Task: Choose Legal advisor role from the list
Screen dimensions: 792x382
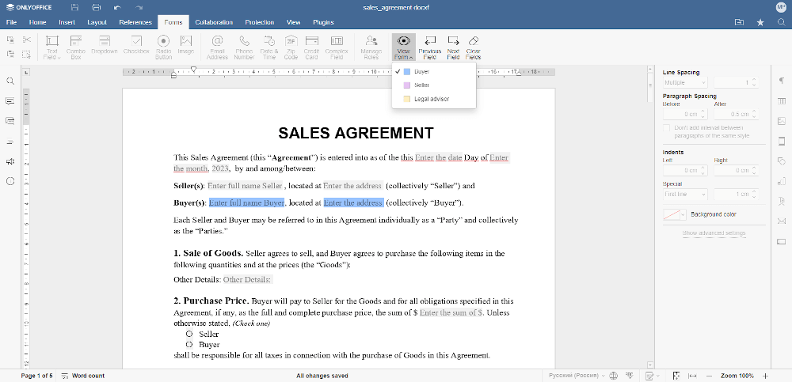Action: (432, 99)
